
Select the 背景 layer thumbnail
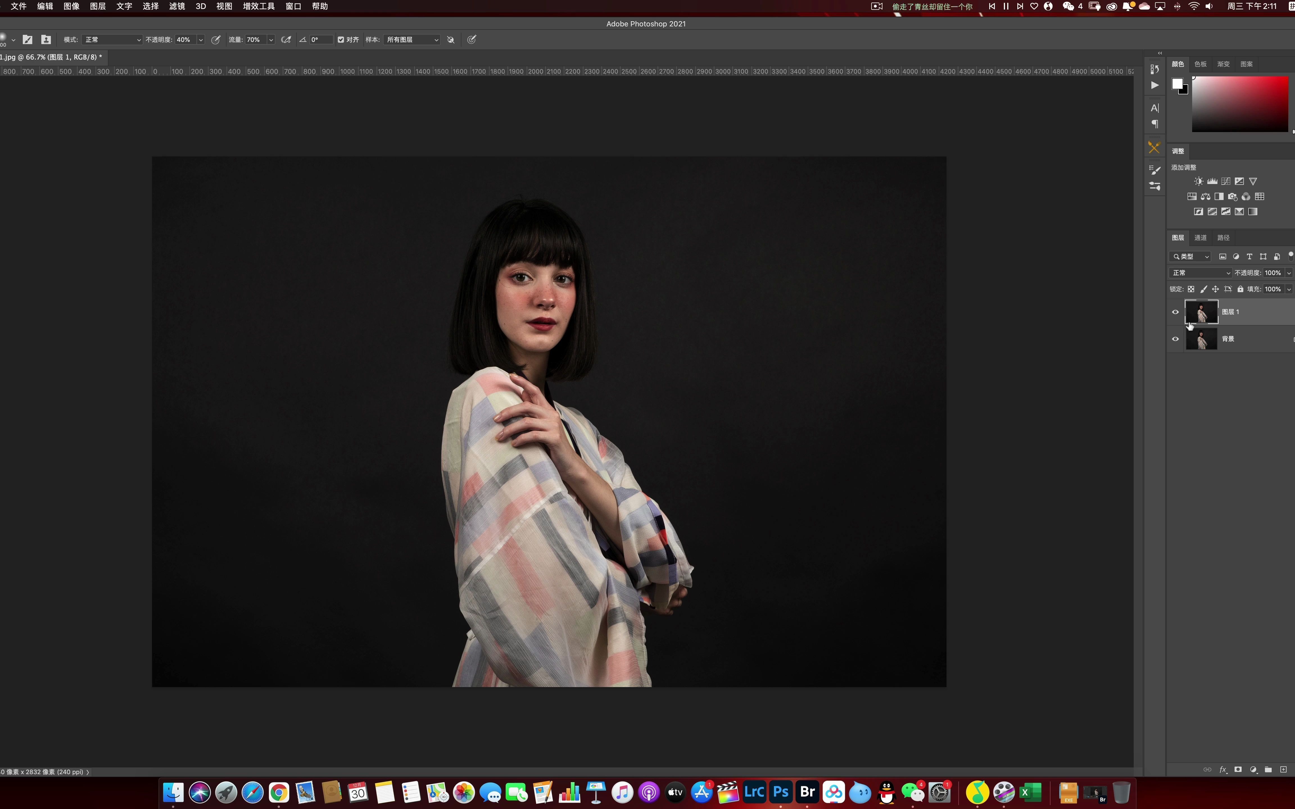click(x=1201, y=339)
